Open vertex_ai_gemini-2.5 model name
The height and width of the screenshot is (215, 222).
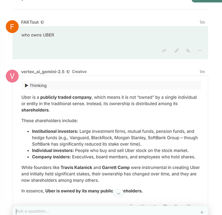click(43, 72)
